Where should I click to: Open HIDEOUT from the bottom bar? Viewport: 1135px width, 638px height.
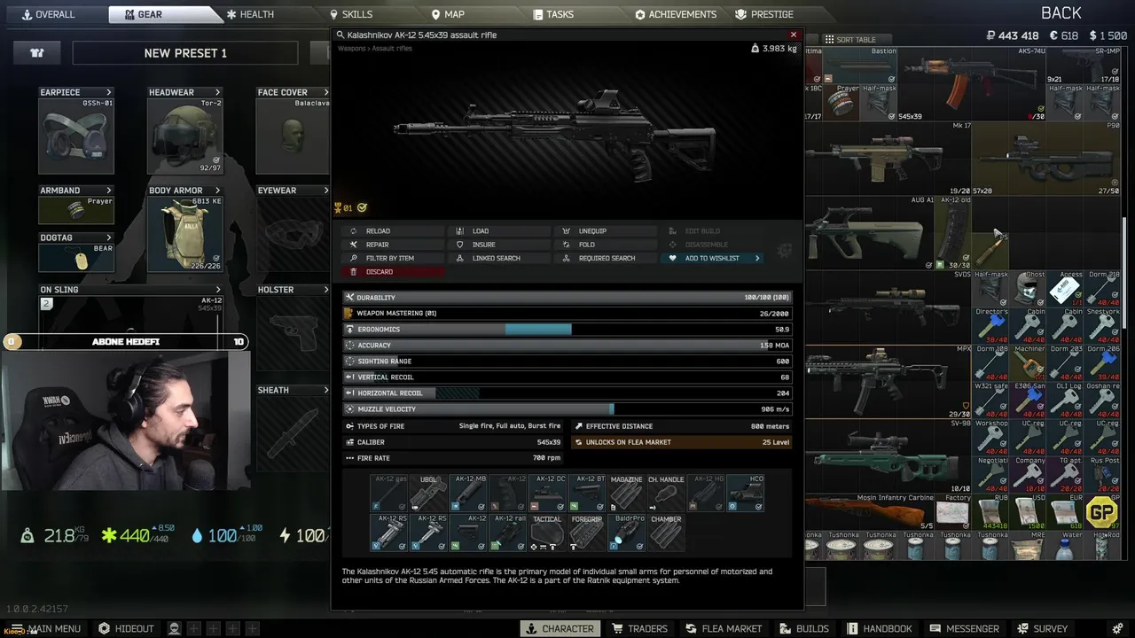[126, 628]
